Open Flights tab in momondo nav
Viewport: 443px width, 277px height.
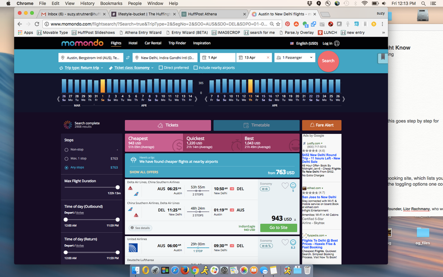(116, 43)
